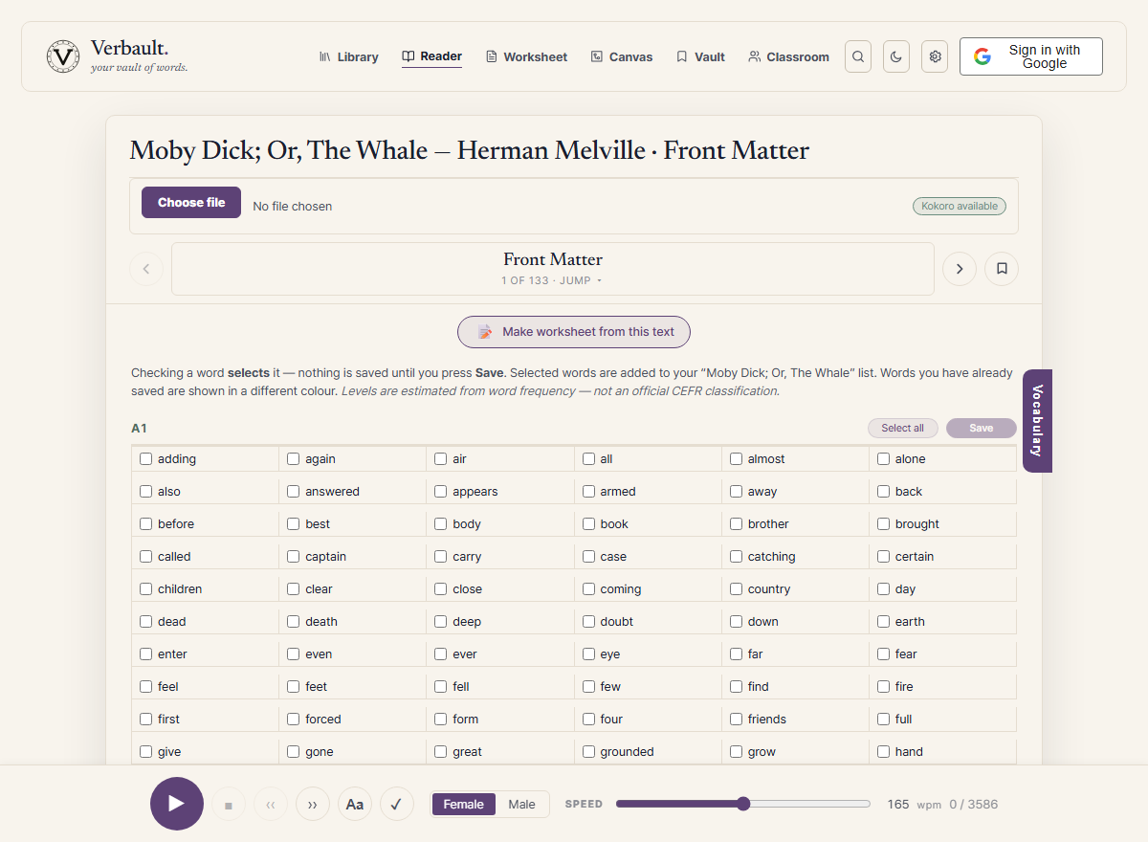Check the word fire

[884, 687]
